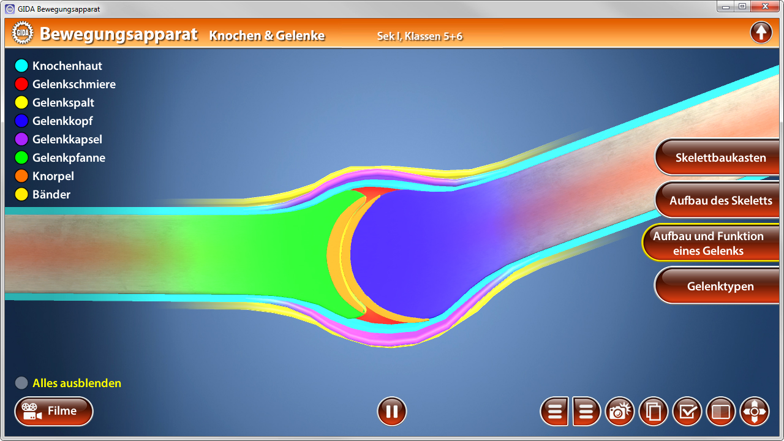Click the copy pages icon
This screenshot has height=441, width=784.
[654, 412]
